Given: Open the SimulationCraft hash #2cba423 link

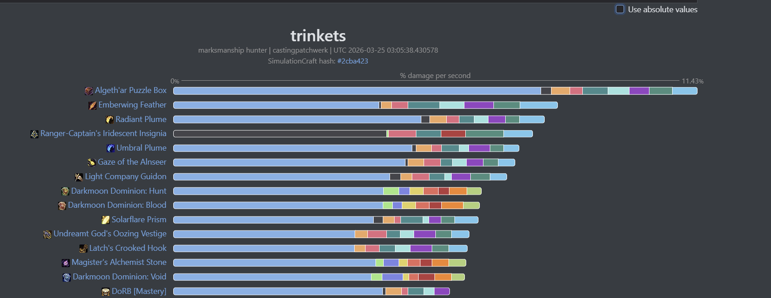Looking at the screenshot, I should (x=352, y=61).
